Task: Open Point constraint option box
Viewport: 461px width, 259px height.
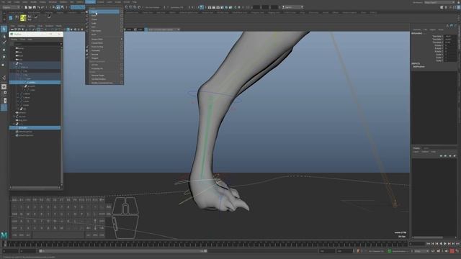Action: click(x=122, y=16)
